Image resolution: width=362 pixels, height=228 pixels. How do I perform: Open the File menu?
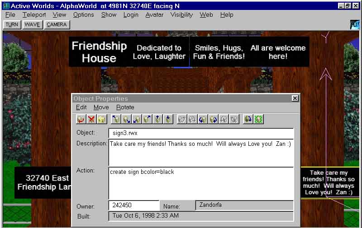pos(10,15)
